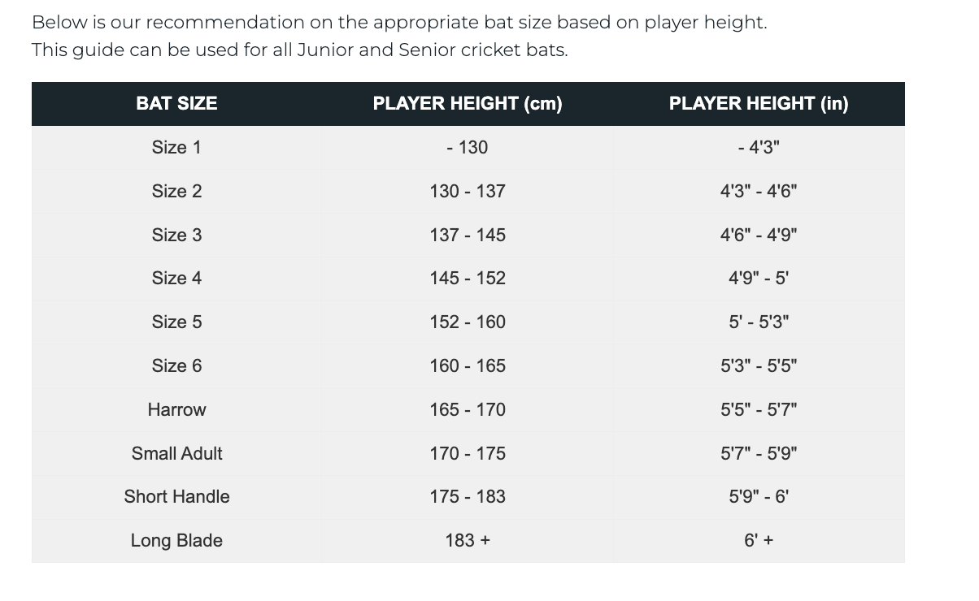Screen dimensions: 979x601
Task: Select the Size 5 row label
Action: pos(176,322)
